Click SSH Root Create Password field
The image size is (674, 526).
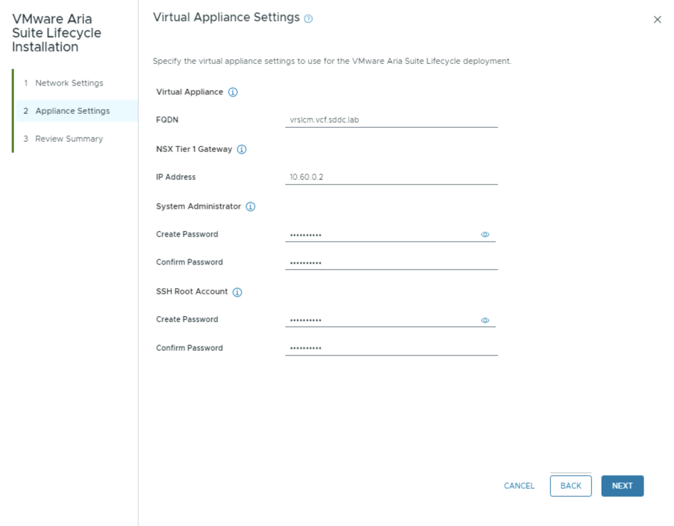point(382,320)
